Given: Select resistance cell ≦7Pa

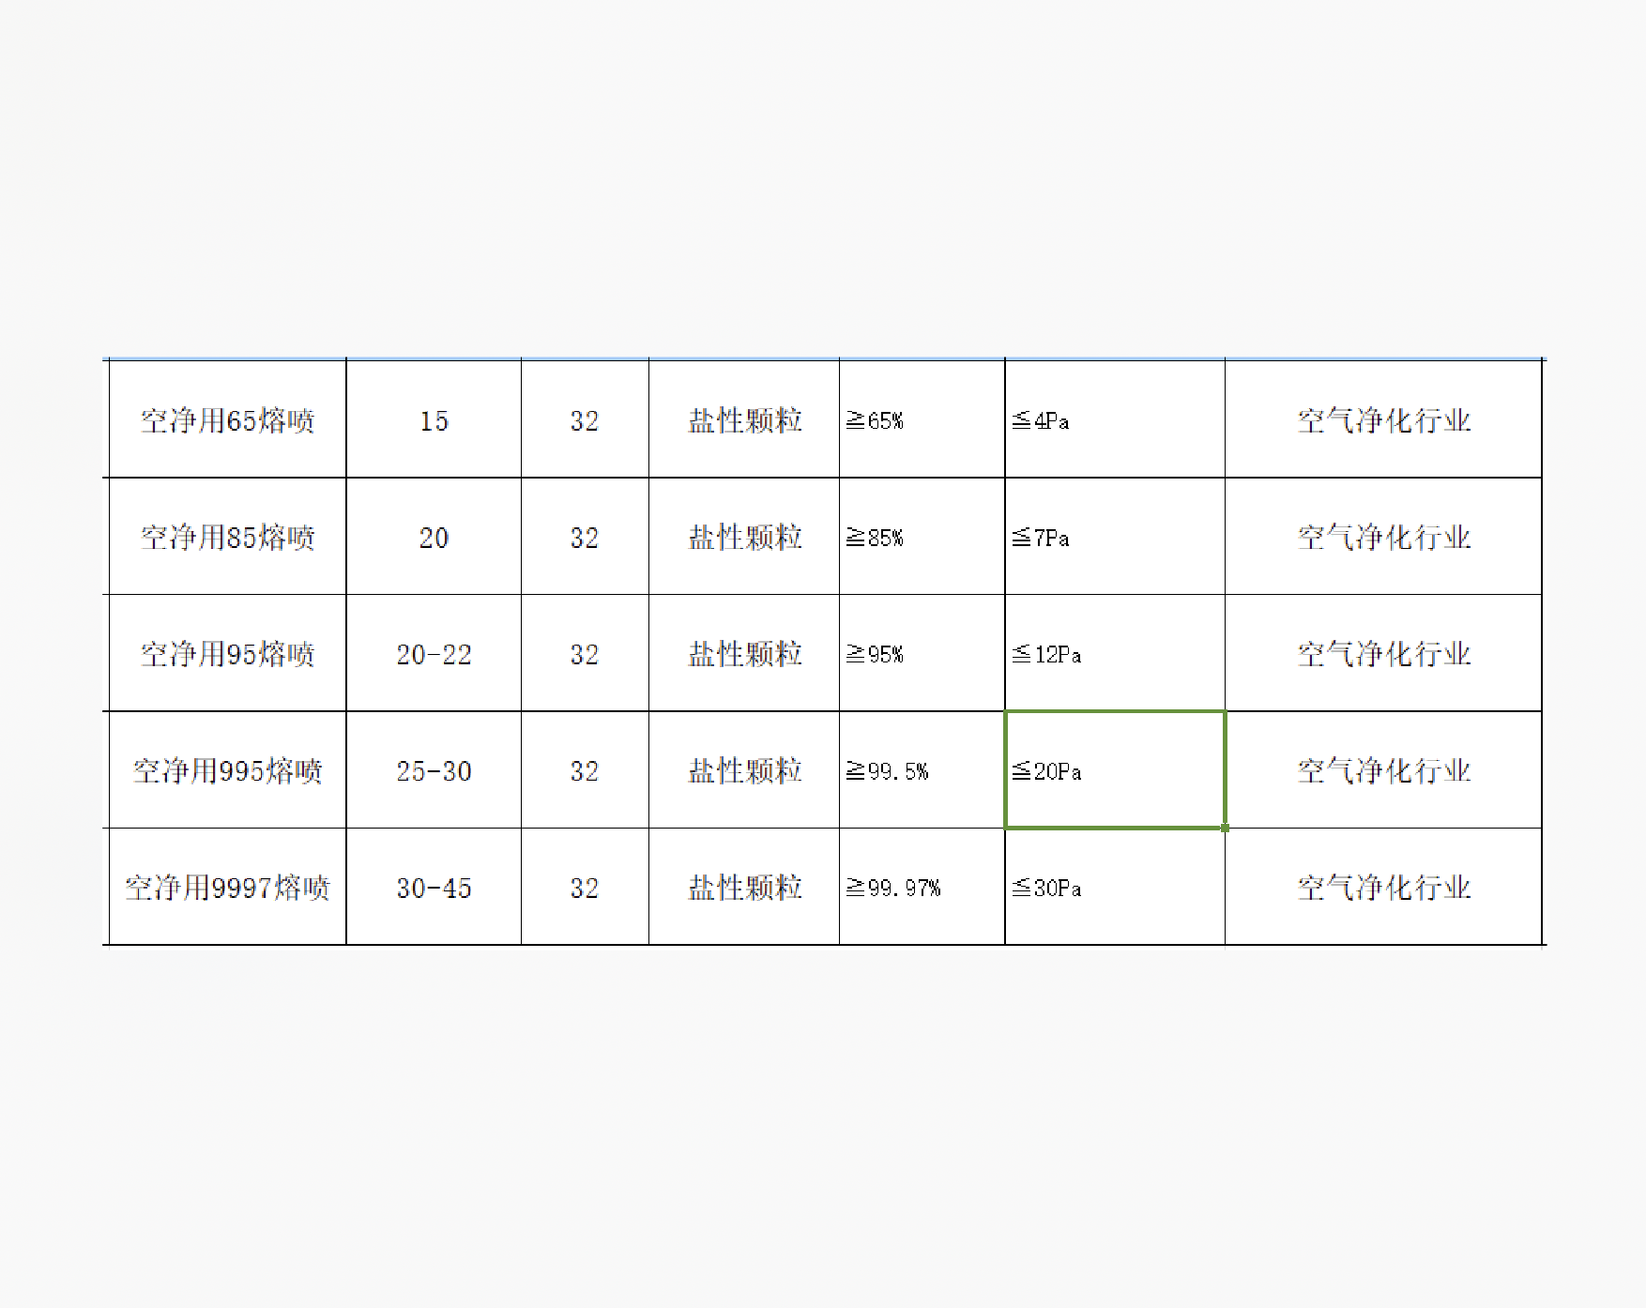Looking at the screenshot, I should (x=1115, y=537).
